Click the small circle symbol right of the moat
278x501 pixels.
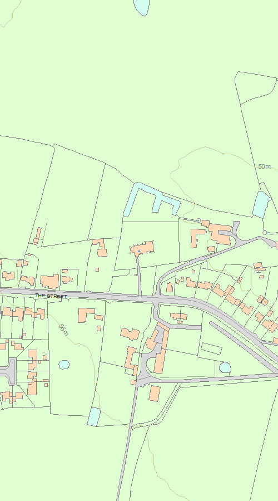pyautogui.click(x=198, y=220)
